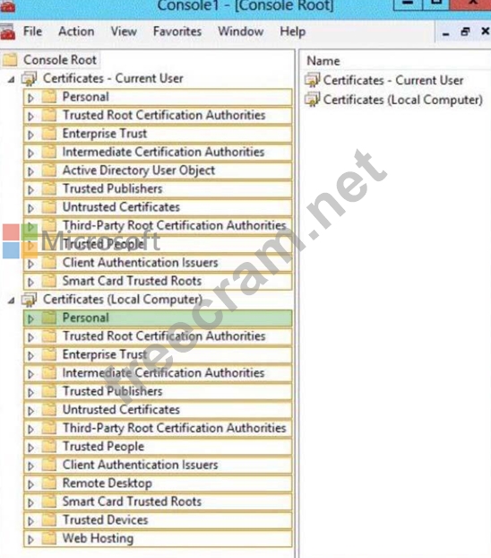The height and width of the screenshot is (558, 491).
Task: Expand Personal under Local Computer
Action: (31, 318)
